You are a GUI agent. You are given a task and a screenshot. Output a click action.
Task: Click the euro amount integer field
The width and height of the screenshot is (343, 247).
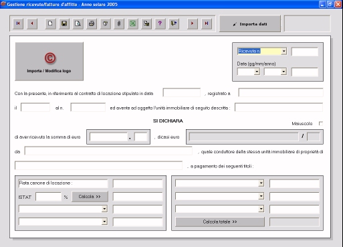(108, 137)
